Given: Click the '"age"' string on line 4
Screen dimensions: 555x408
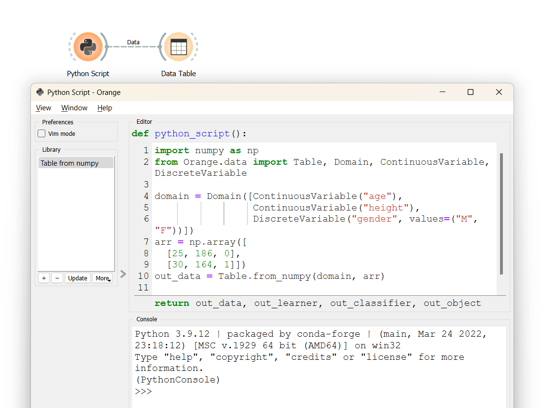Looking at the screenshot, I should 378,196.
